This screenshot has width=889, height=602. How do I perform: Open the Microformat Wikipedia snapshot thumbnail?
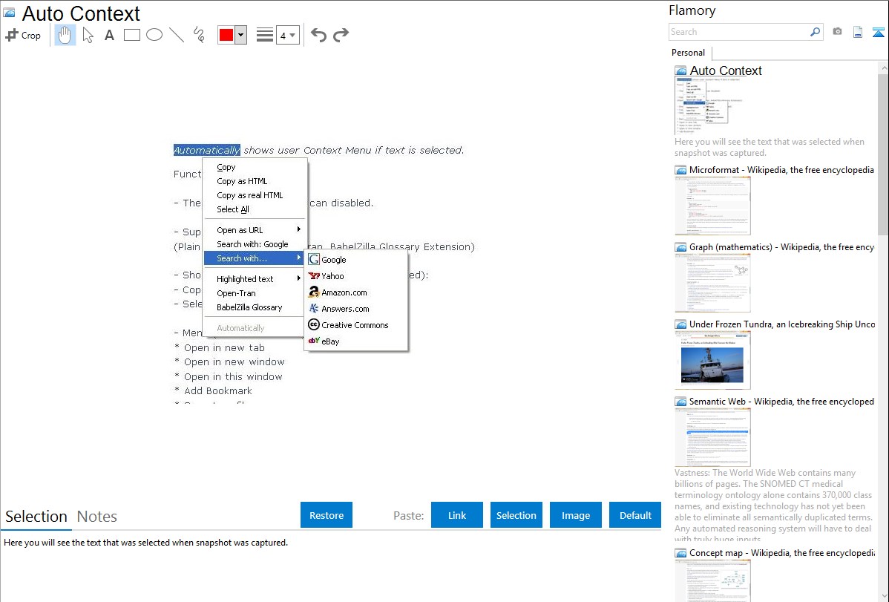712,206
